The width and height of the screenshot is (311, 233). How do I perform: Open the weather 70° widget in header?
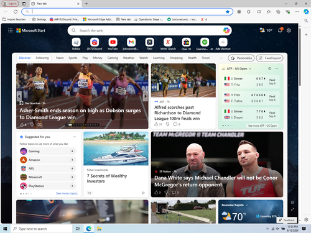(266, 30)
